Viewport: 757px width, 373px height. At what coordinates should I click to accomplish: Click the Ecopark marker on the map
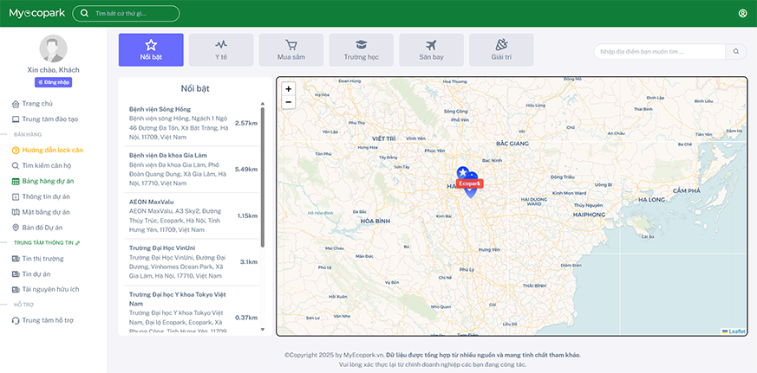469,183
